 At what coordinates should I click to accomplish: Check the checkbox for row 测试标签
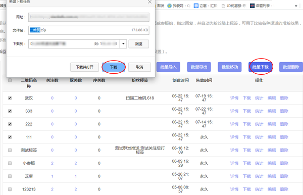10,150
